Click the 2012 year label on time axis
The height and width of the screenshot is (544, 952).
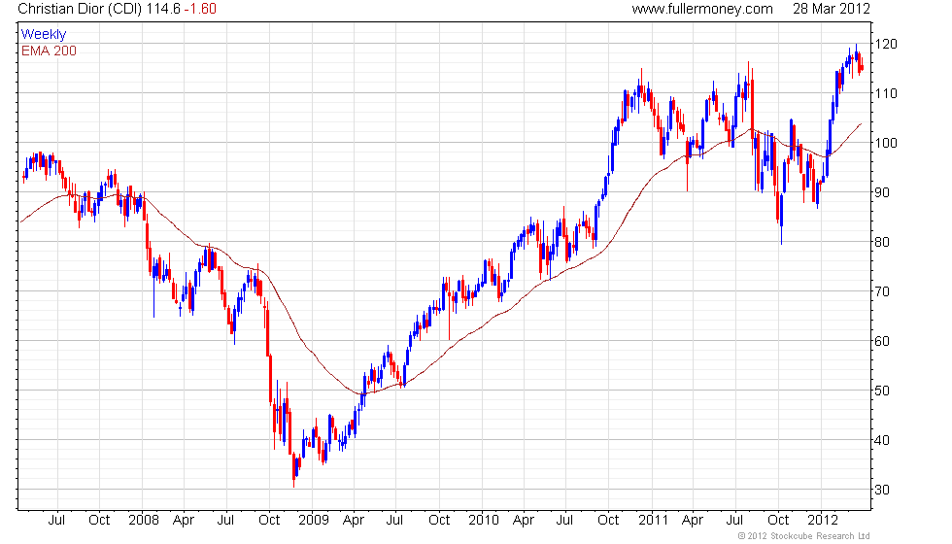(822, 521)
